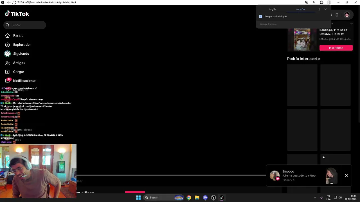Image resolution: width=360 pixels, height=202 pixels.
Task: Open the clock showing 11:11
Action: coord(351,198)
